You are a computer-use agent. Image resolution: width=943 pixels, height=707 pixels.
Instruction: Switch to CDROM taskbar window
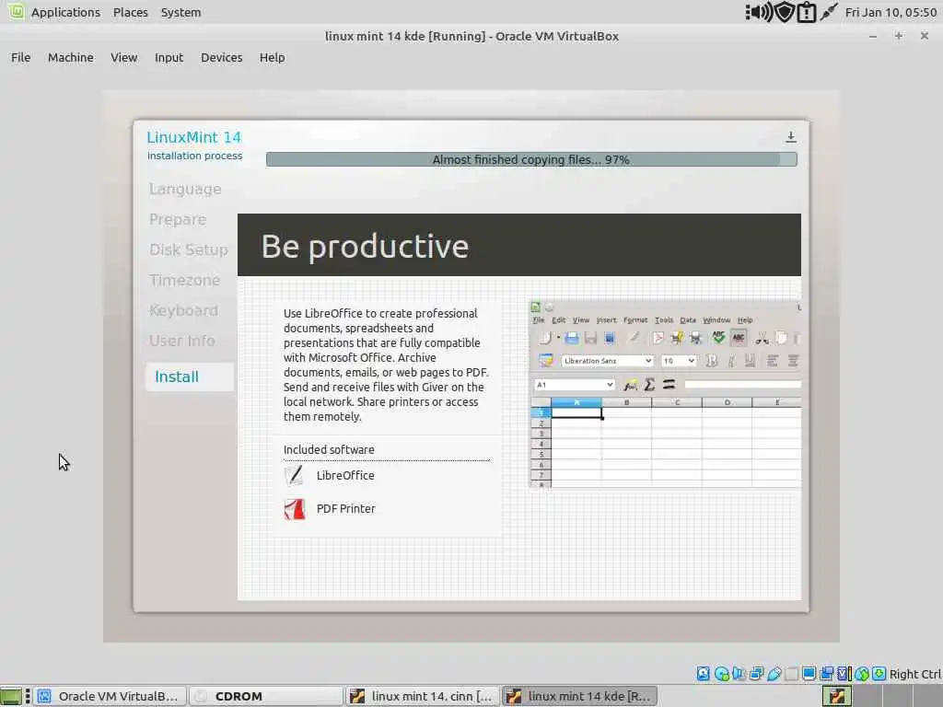point(266,696)
